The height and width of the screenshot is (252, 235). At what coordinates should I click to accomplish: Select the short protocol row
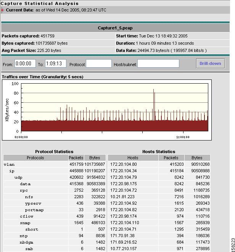click(x=55, y=229)
